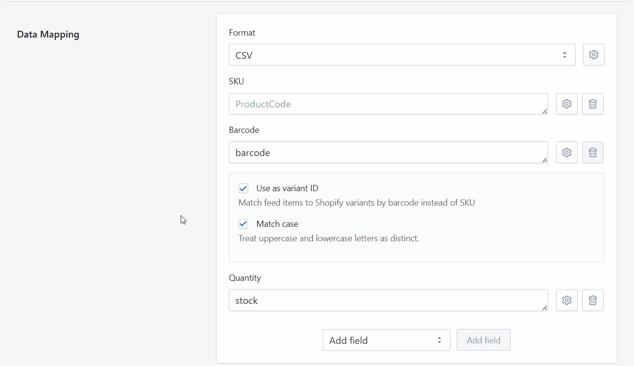Click the Barcode field label
634x366 pixels.
click(244, 130)
